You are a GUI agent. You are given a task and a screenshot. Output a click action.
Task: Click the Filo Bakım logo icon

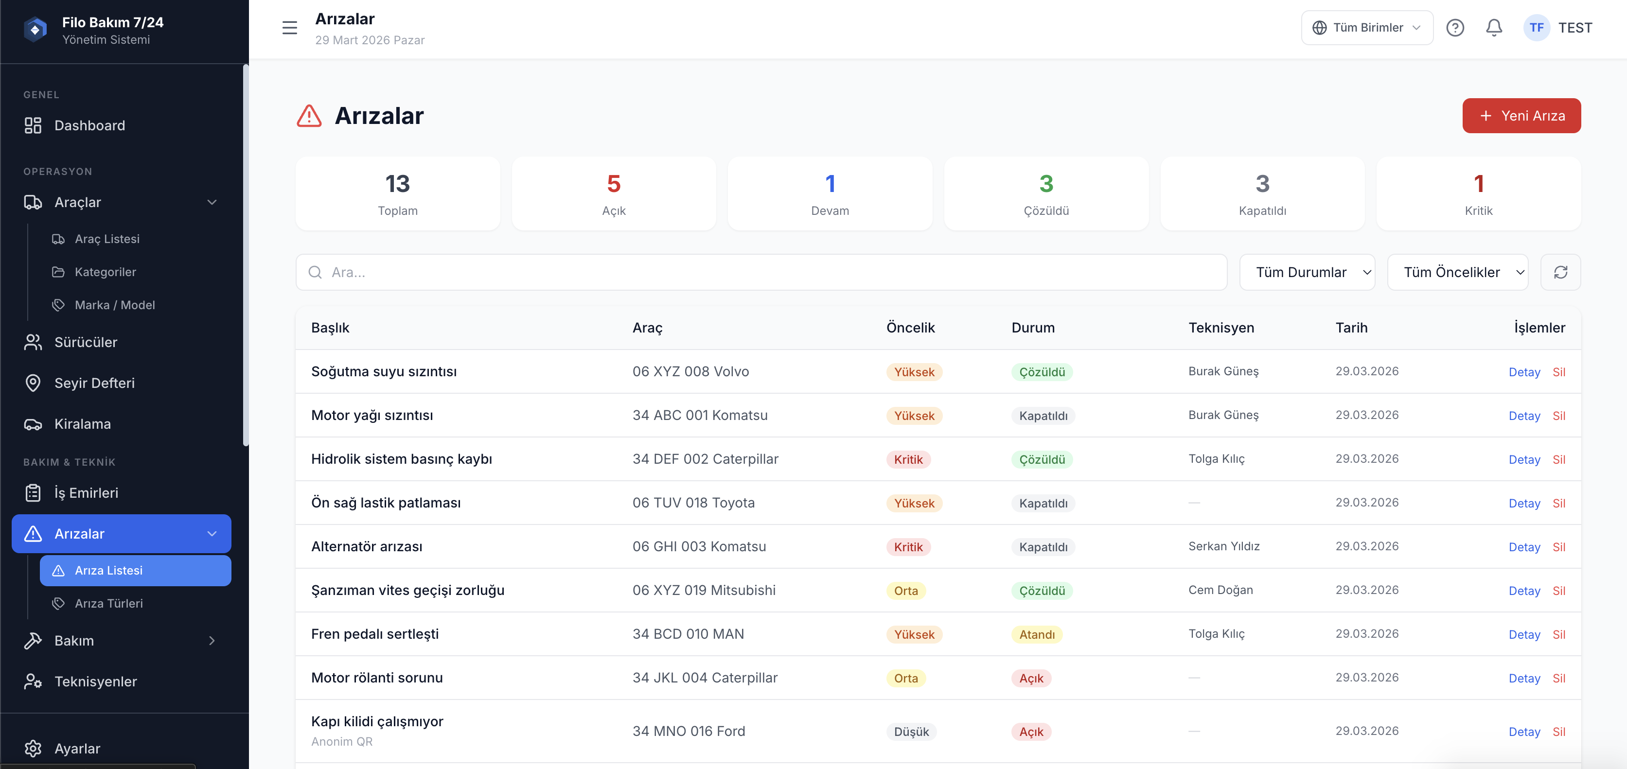[35, 30]
